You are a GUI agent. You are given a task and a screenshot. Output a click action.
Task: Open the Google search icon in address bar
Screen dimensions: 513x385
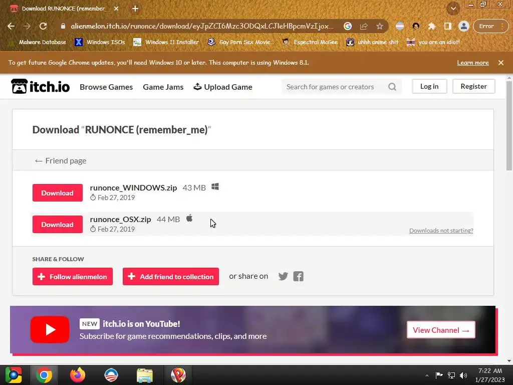[x=348, y=26]
